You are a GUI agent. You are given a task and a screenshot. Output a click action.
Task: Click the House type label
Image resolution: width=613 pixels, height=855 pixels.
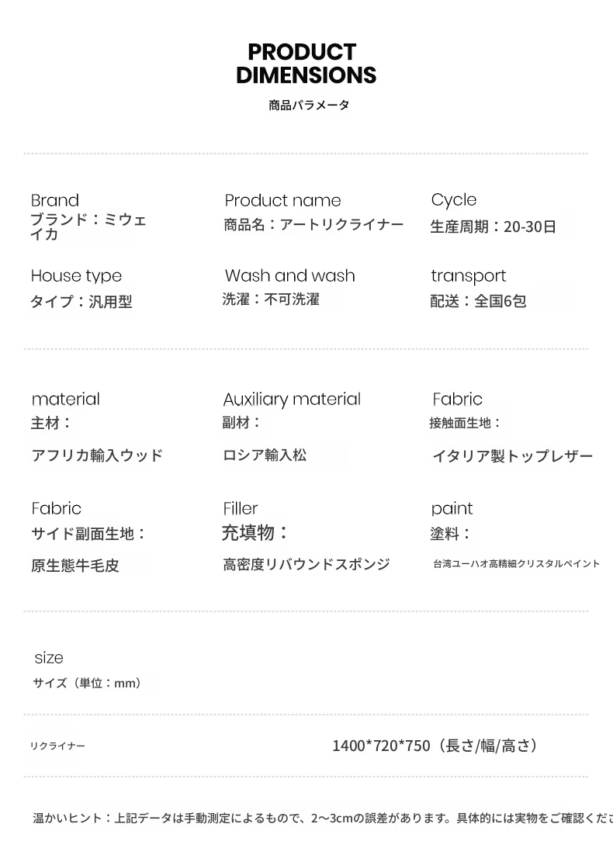click(x=76, y=275)
